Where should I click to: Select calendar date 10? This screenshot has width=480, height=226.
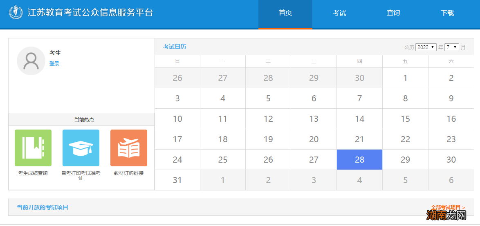point(177,119)
